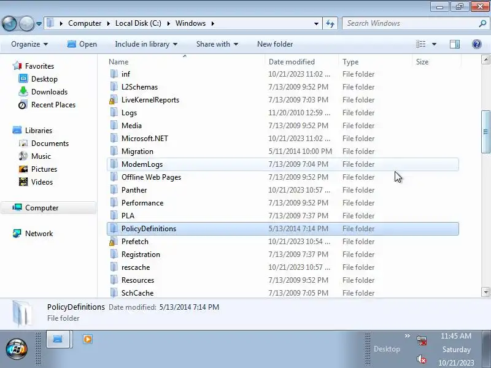Open Recent Places in Favorites
The height and width of the screenshot is (368, 491).
click(x=53, y=105)
